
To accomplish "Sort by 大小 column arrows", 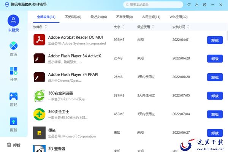I will click(x=123, y=27).
